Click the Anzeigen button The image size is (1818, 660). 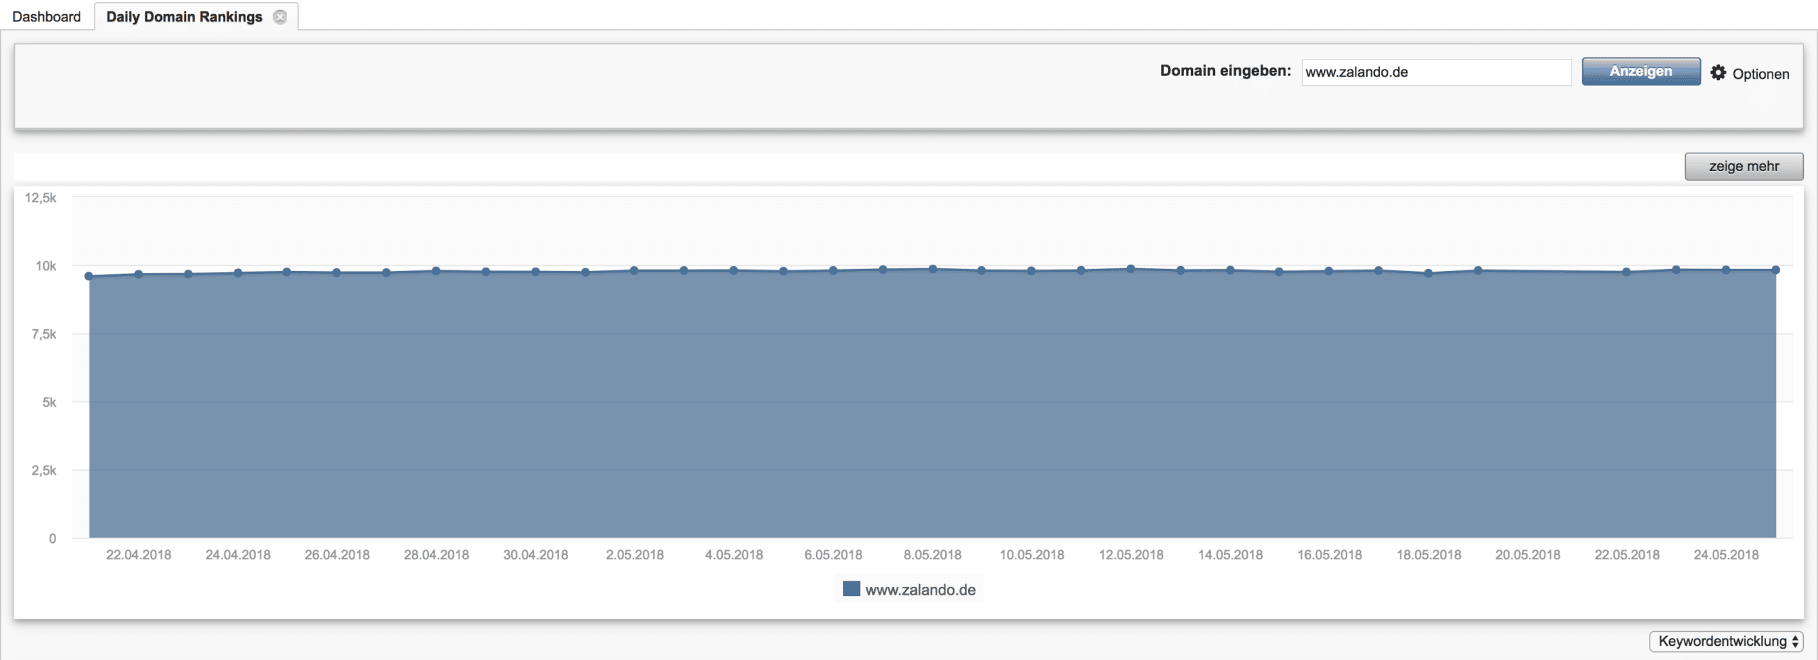(1640, 71)
